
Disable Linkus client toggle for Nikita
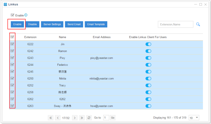tap(148, 78)
